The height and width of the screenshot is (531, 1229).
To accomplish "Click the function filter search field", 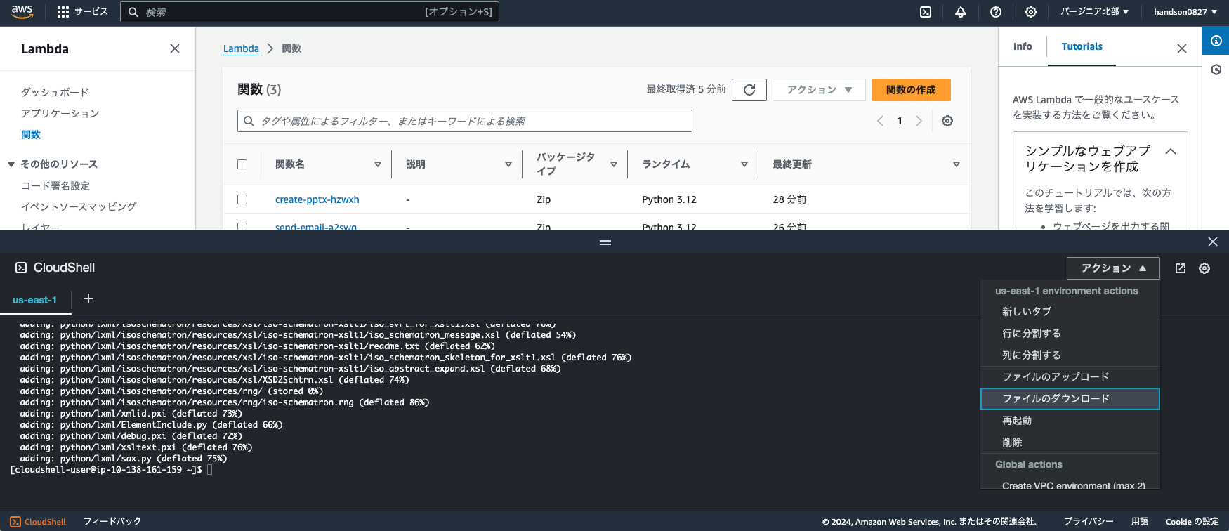I will point(465,121).
